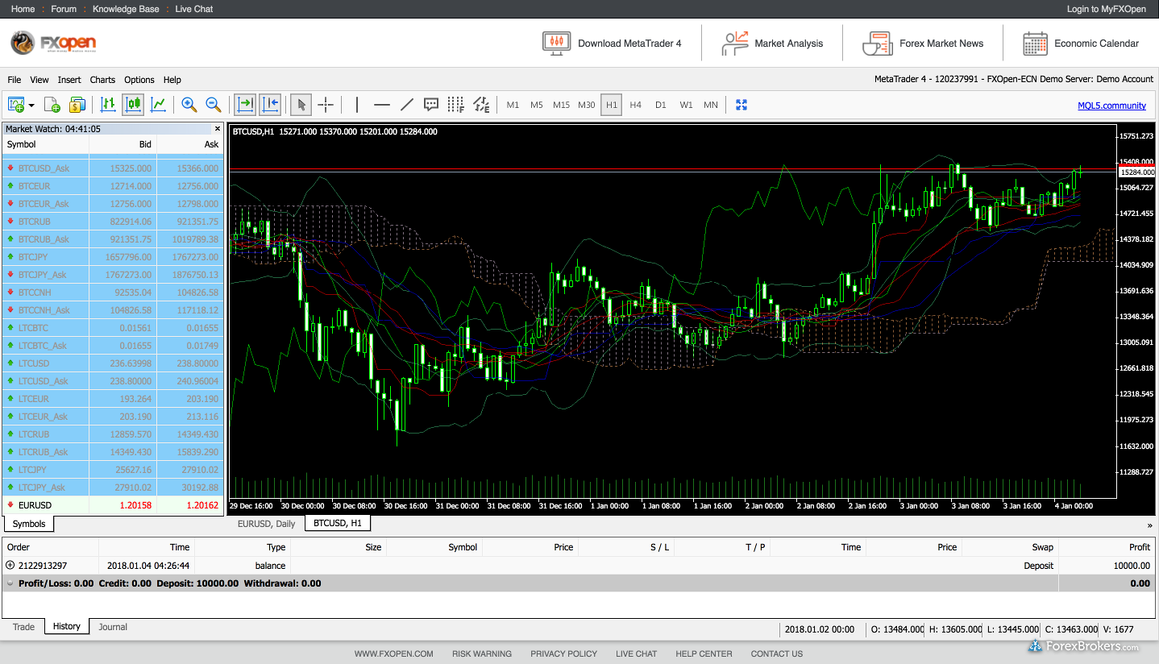Image resolution: width=1159 pixels, height=664 pixels.
Task: Set timeframe to M1
Action: click(x=513, y=105)
